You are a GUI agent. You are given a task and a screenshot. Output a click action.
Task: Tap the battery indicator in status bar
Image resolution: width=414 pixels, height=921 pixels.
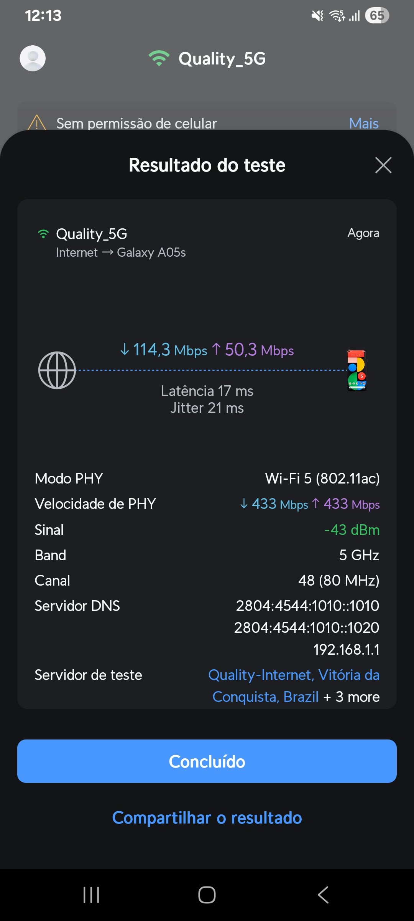point(377,16)
